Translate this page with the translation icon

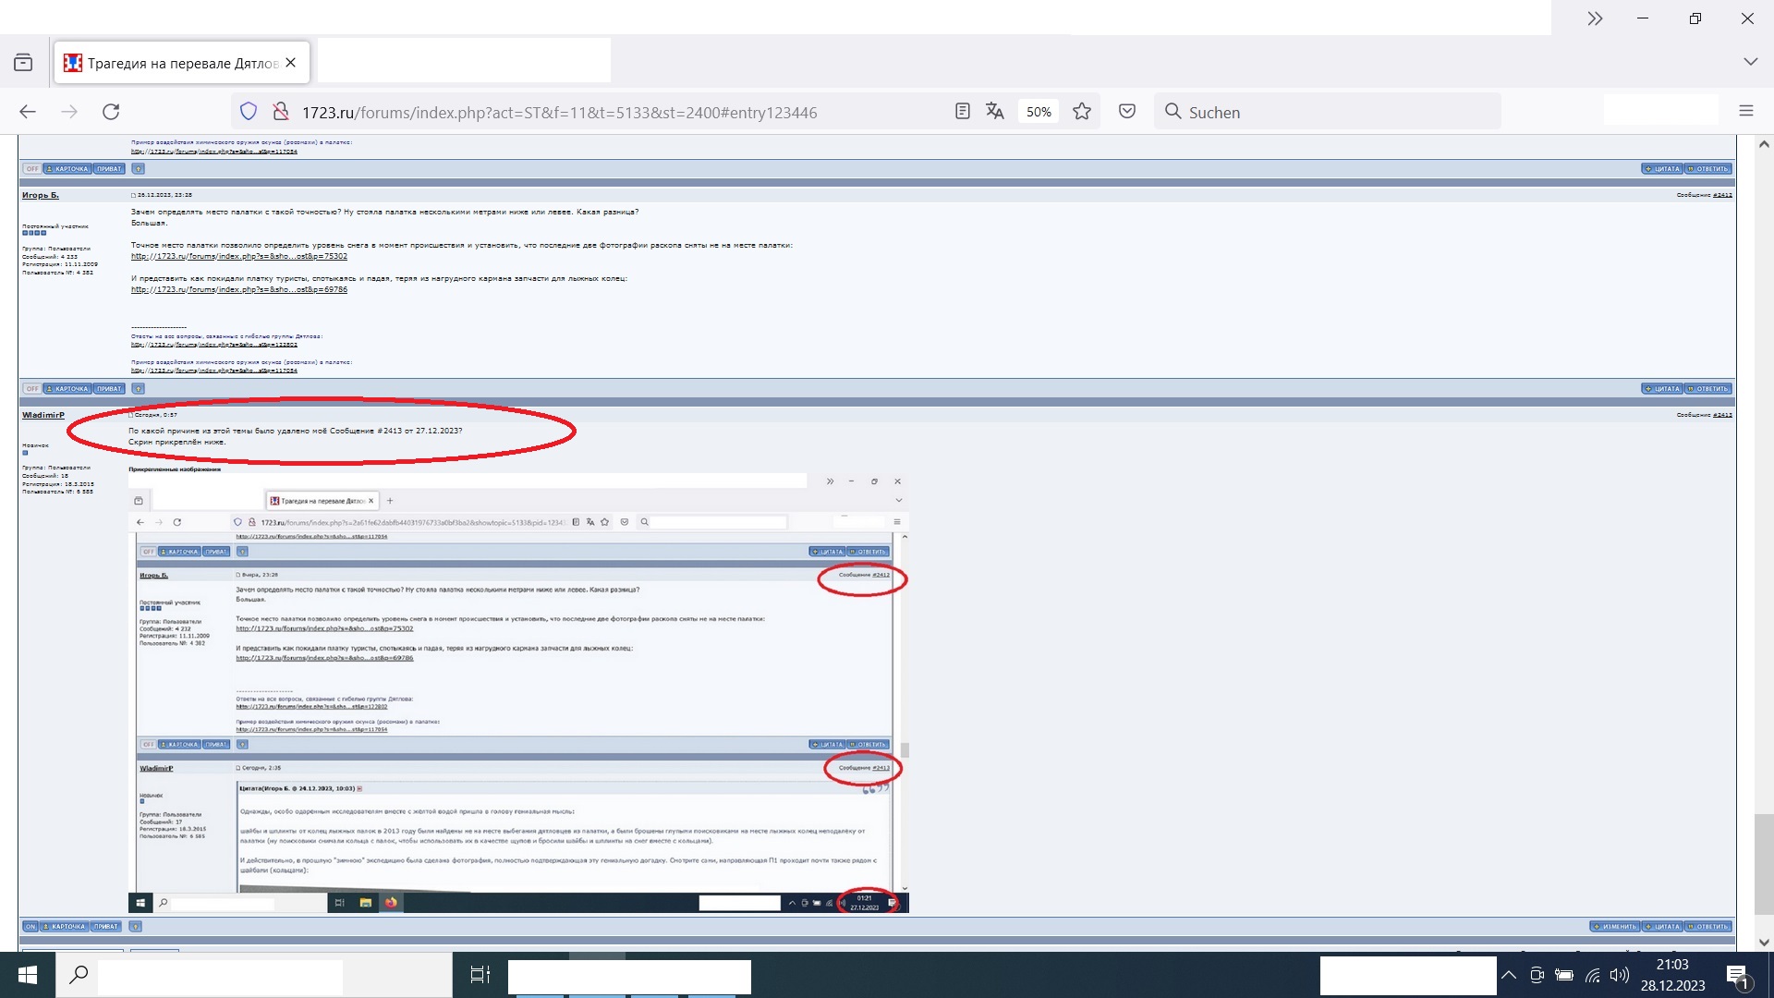pyautogui.click(x=994, y=112)
